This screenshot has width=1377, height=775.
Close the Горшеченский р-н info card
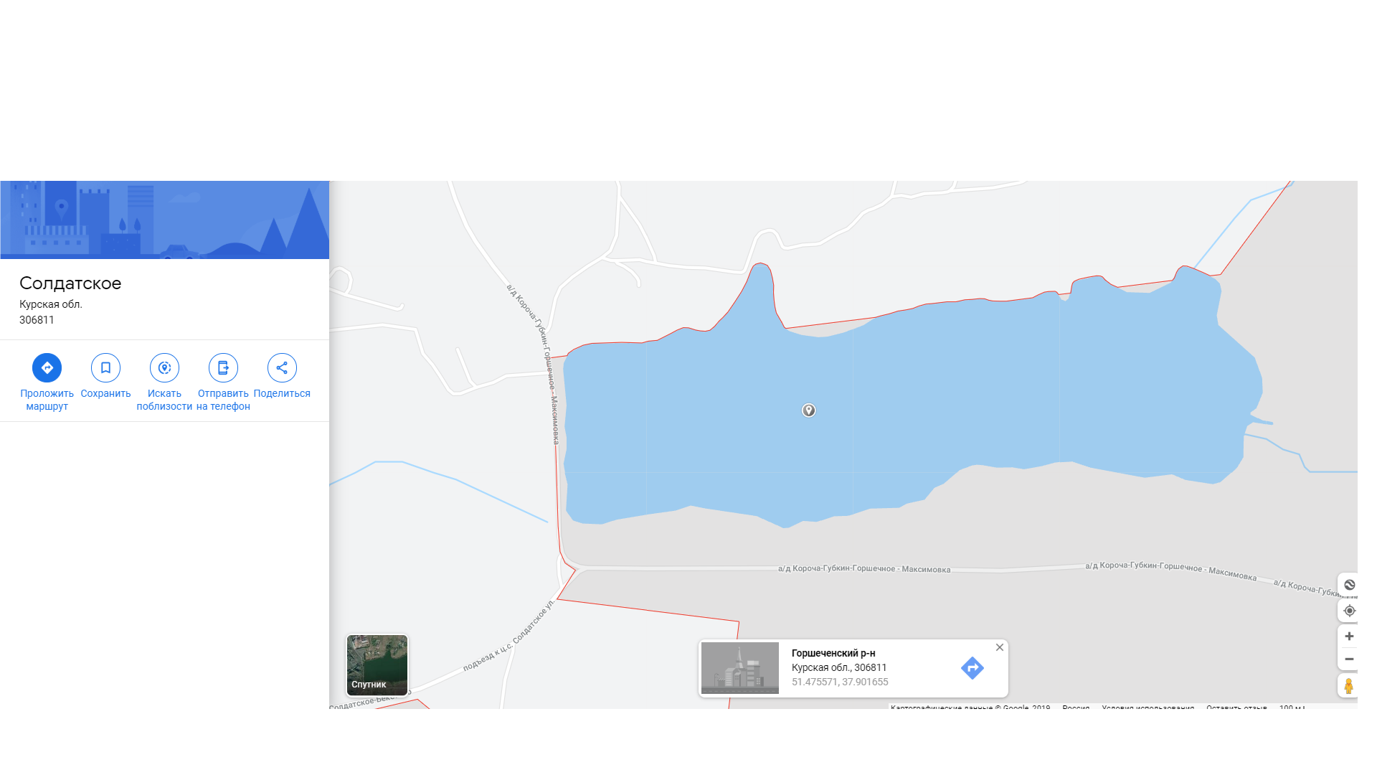(999, 647)
